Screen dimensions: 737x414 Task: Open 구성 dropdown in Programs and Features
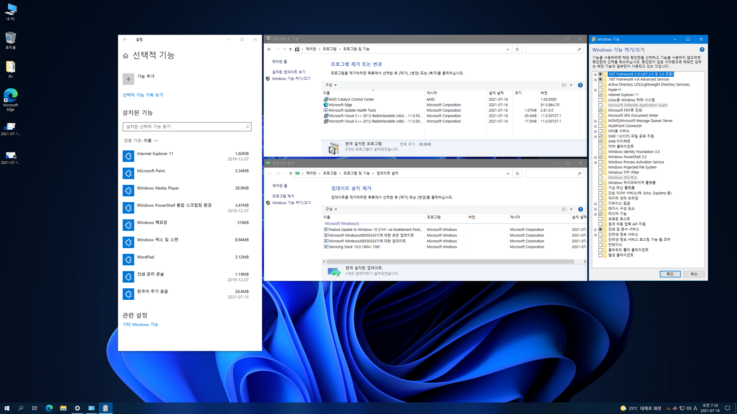click(331, 85)
